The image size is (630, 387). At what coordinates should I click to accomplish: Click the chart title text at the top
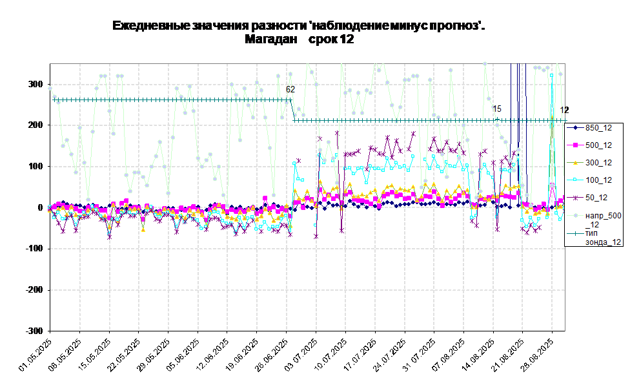click(297, 32)
